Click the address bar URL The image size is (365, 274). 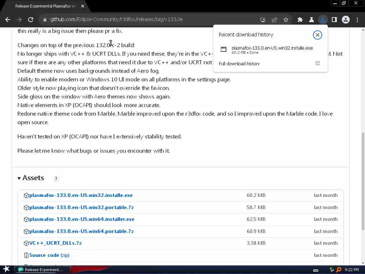point(117,20)
